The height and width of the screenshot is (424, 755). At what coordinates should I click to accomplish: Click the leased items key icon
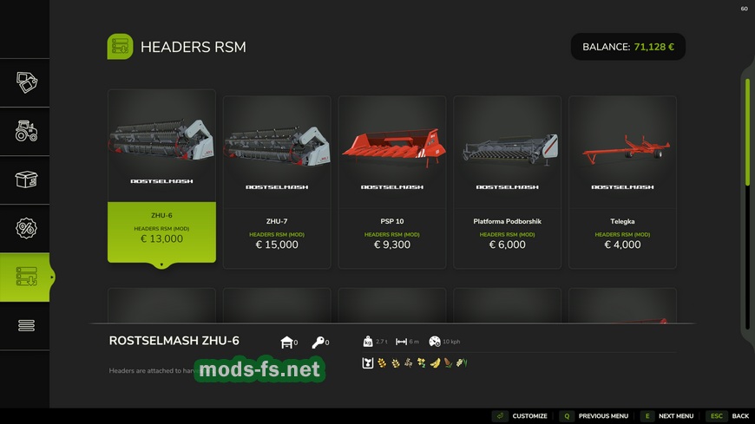click(x=318, y=342)
